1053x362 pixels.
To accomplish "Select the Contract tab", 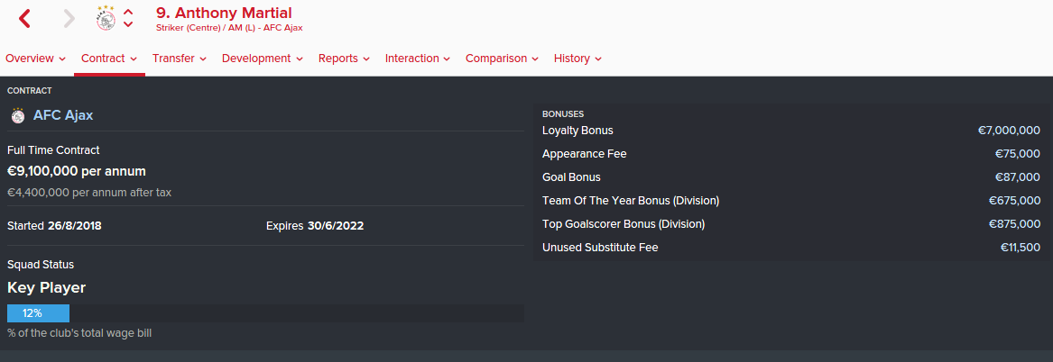I will point(109,59).
